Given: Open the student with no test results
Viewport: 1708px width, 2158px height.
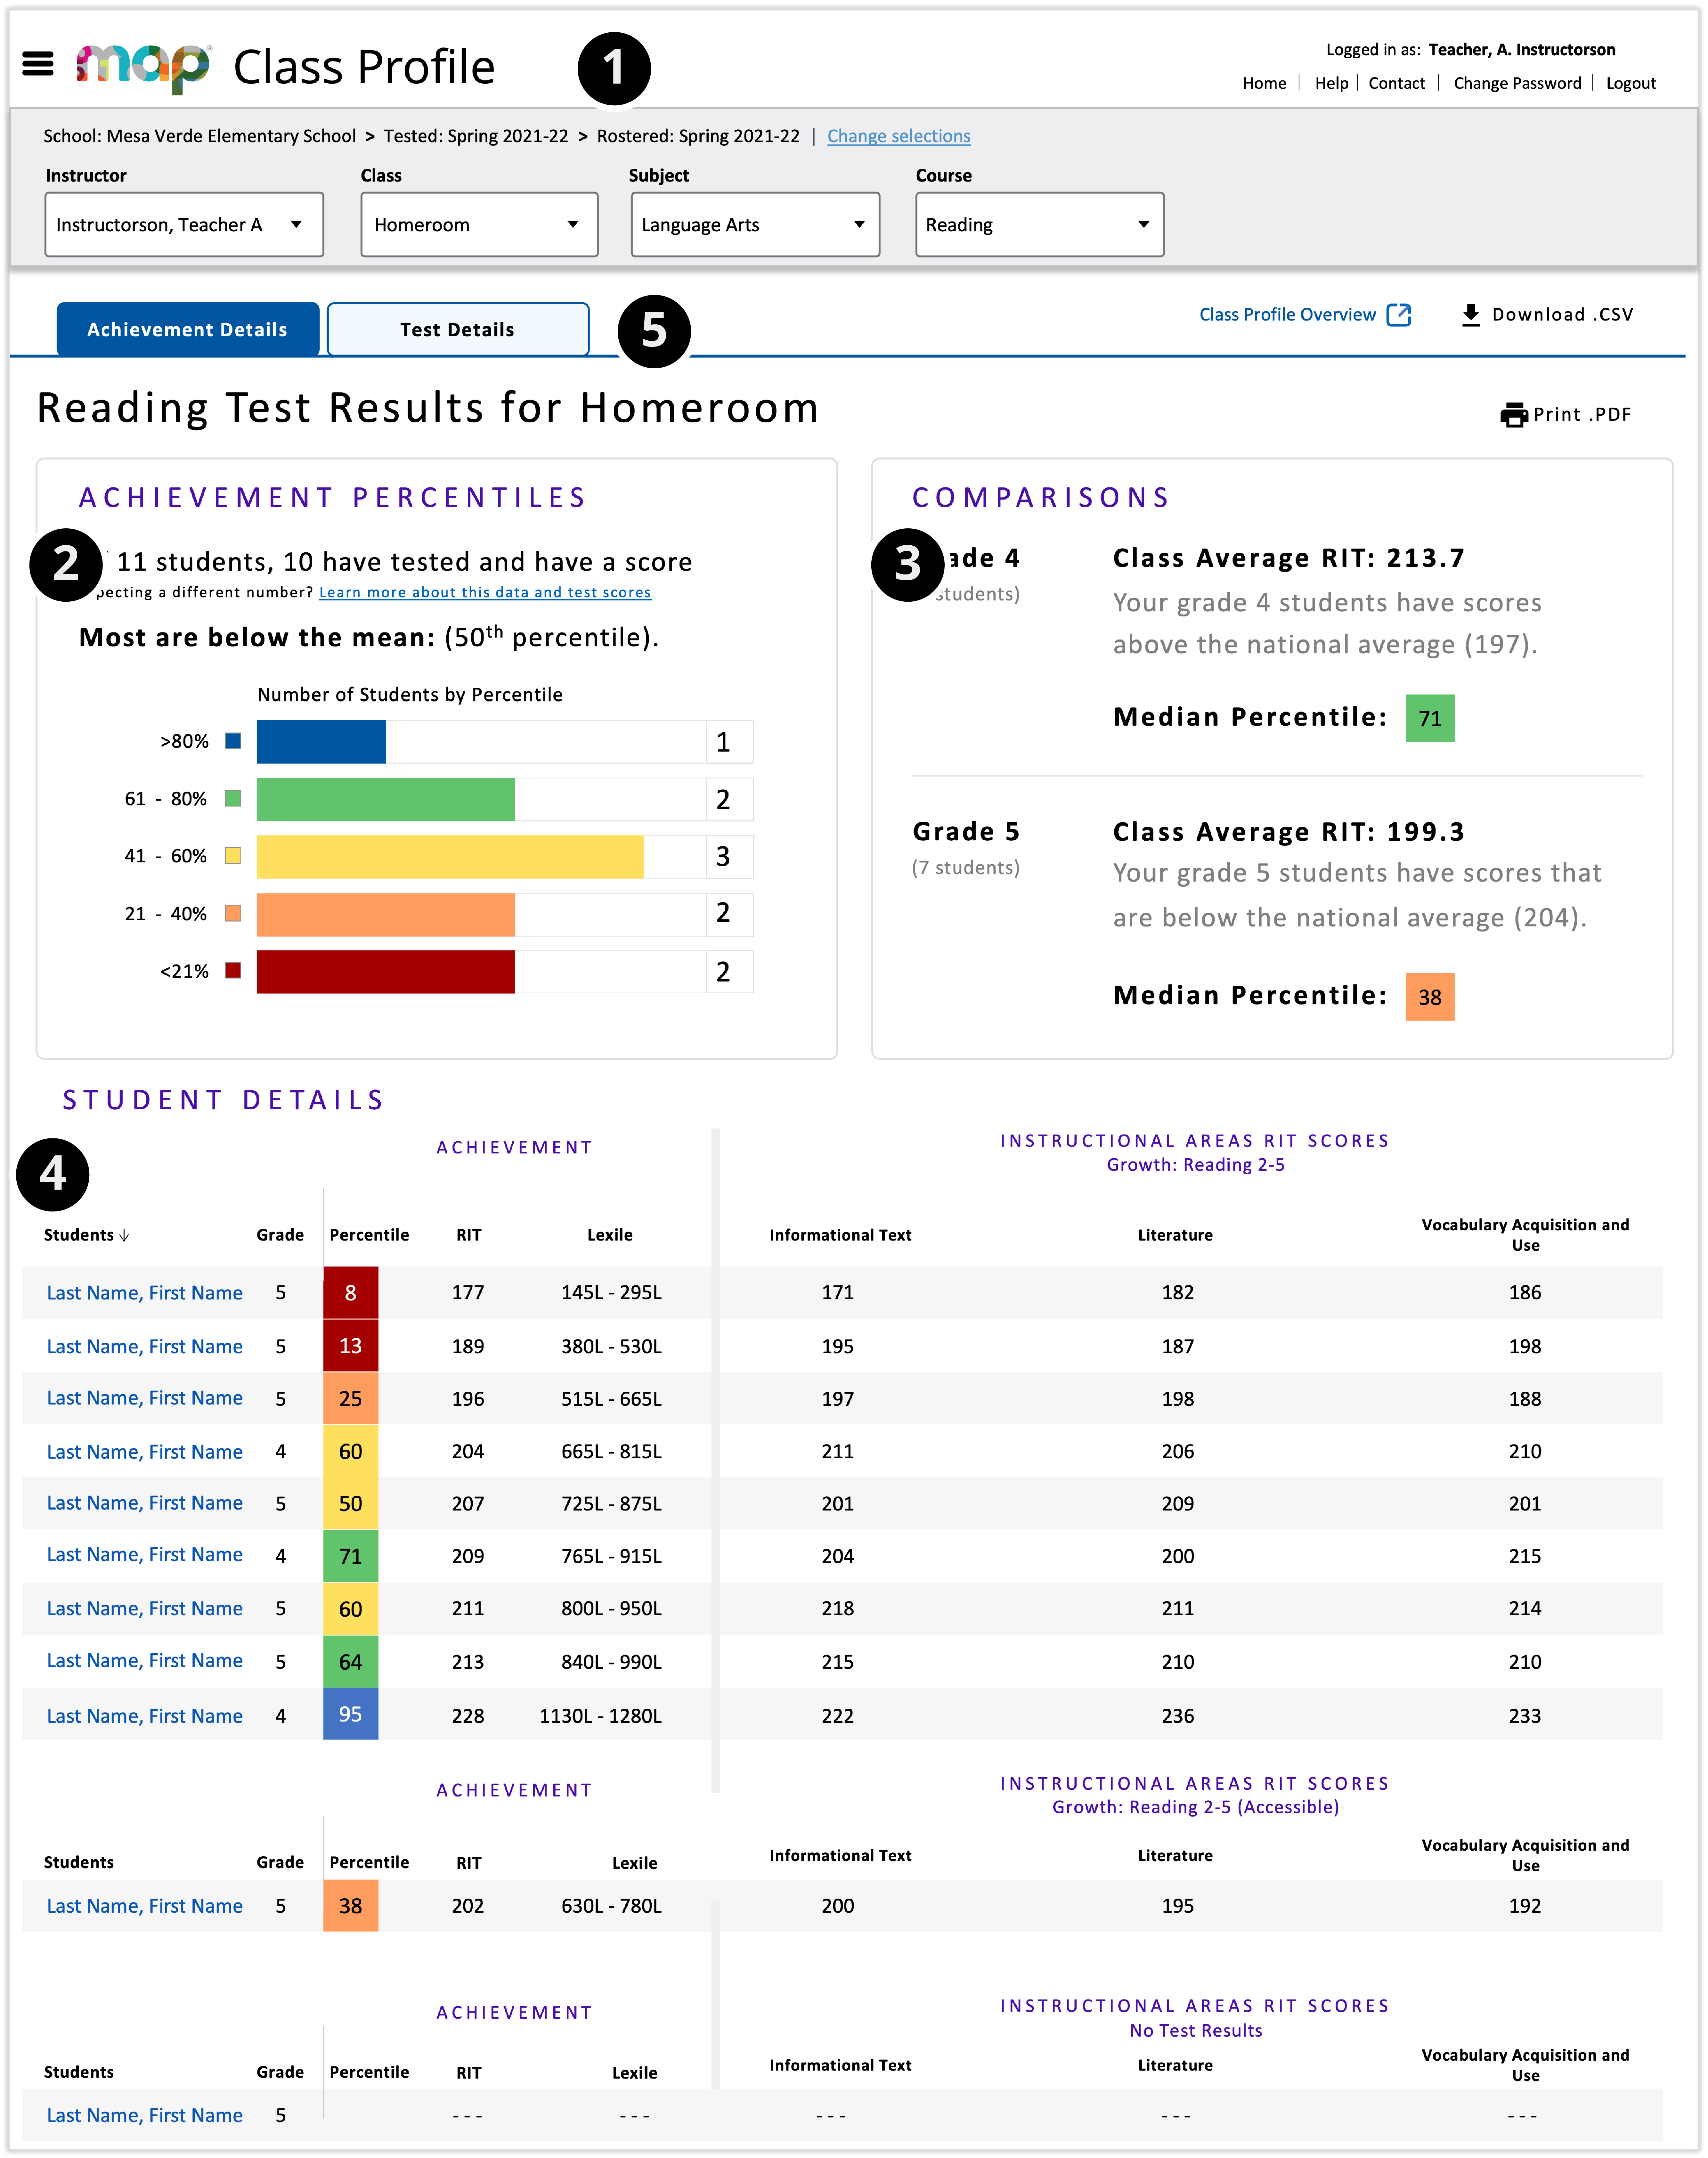Looking at the screenshot, I should click(x=144, y=2116).
